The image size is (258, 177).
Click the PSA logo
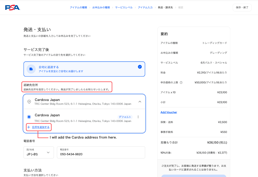(12, 7)
